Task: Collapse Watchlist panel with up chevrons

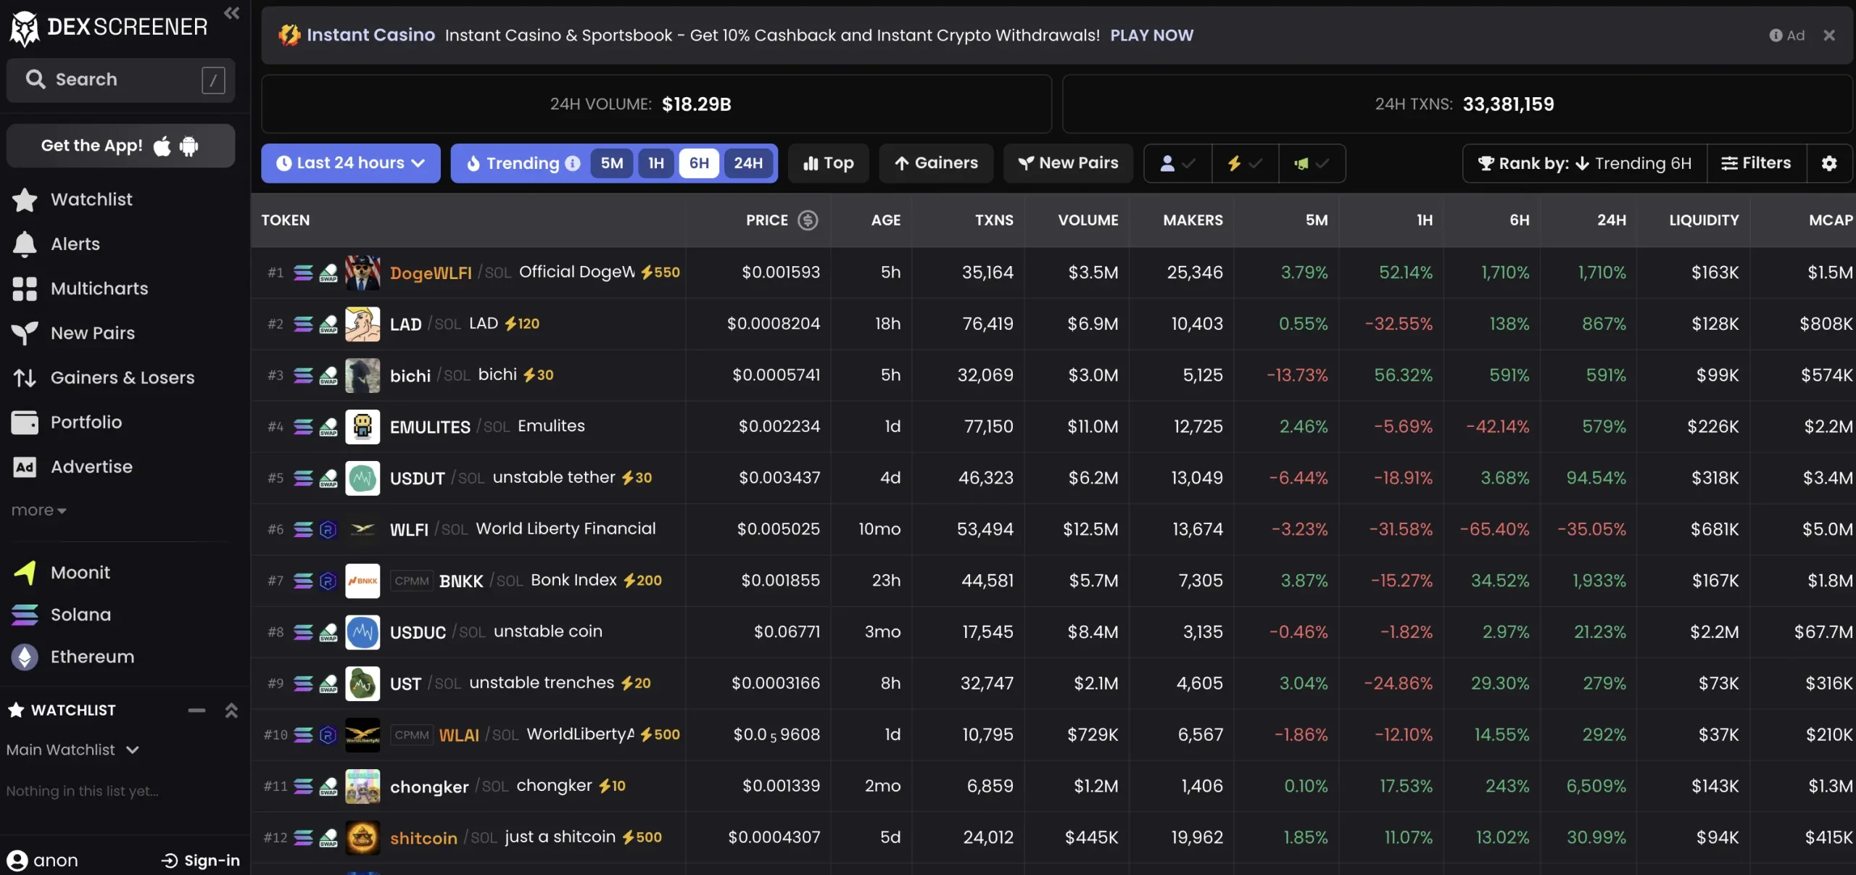Action: pyautogui.click(x=231, y=710)
